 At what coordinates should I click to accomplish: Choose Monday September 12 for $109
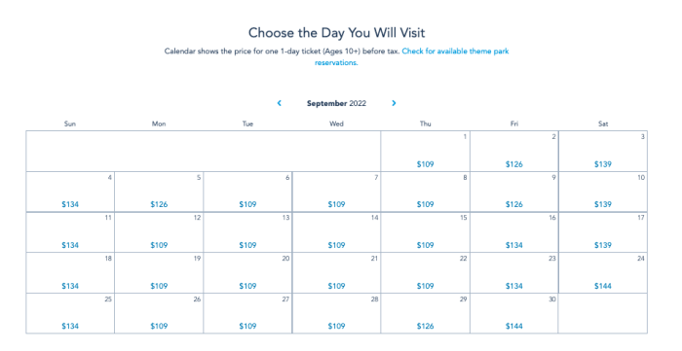[x=159, y=232]
